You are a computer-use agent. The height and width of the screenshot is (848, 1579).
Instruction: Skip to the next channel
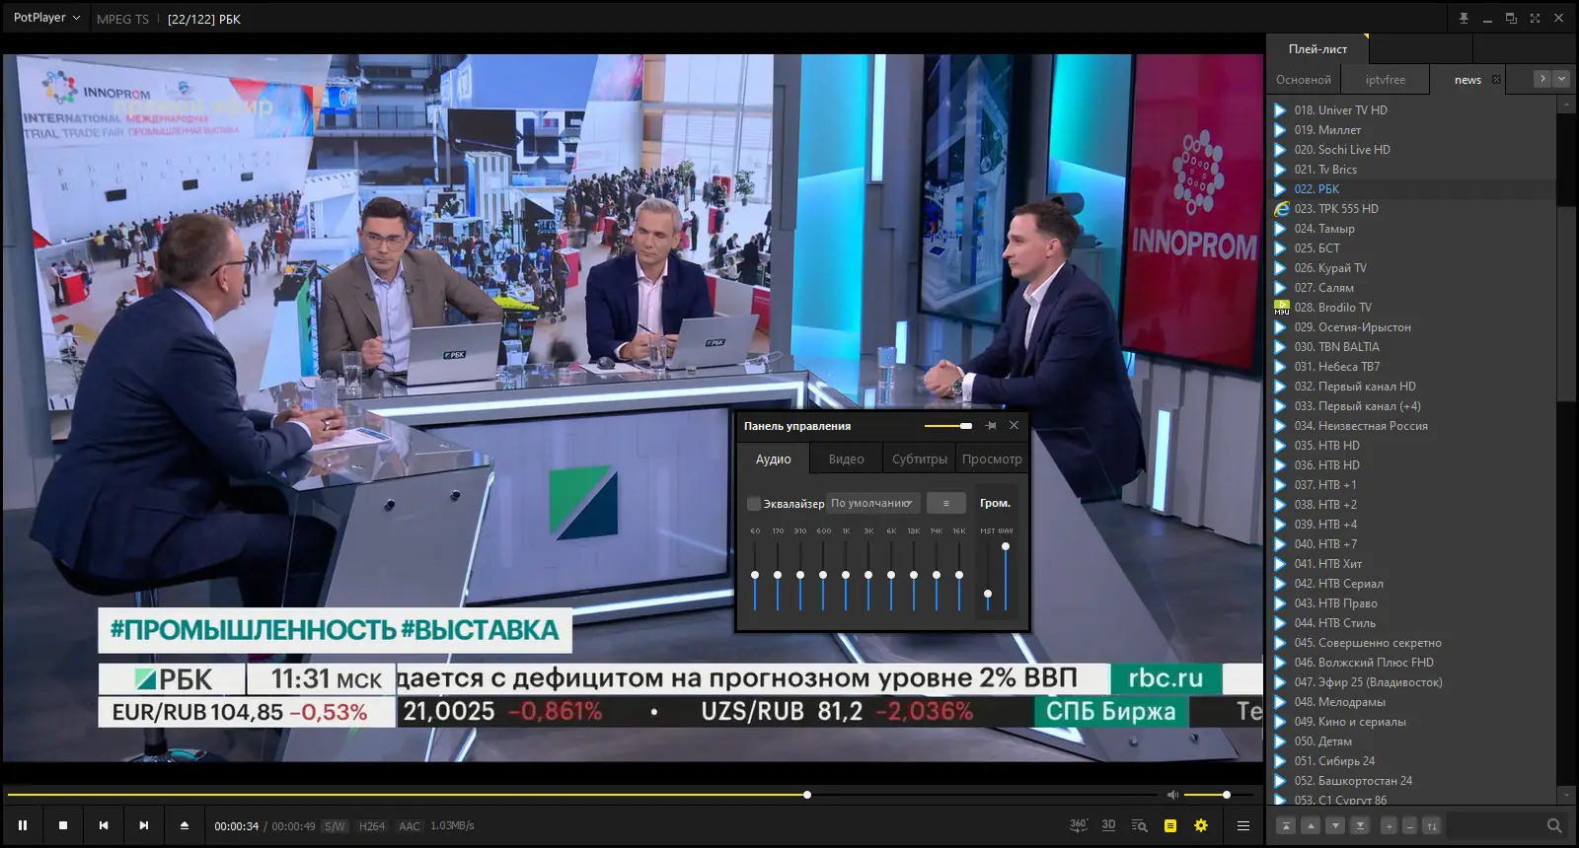(144, 825)
